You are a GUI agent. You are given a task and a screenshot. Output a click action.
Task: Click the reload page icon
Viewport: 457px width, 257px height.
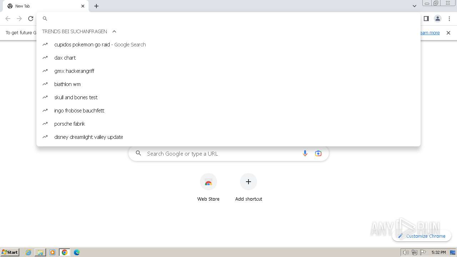click(31, 19)
